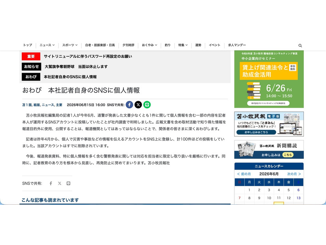Click yellow こちら button in 新聞購読 banner

point(288,155)
